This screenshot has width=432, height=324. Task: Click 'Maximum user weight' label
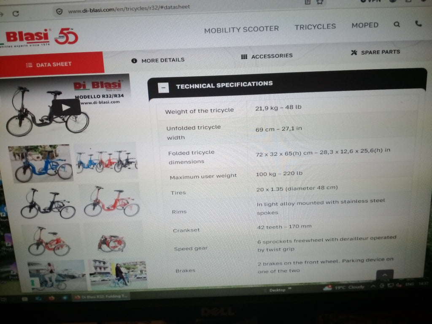pos(203,176)
